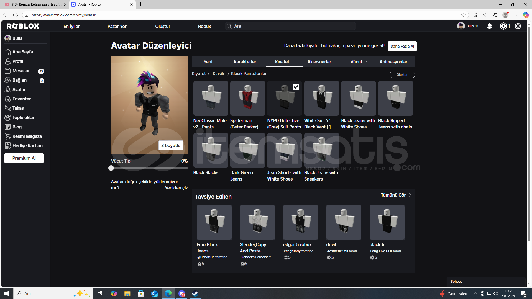Click the Roblox Ara search field

pyautogui.click(x=290, y=26)
